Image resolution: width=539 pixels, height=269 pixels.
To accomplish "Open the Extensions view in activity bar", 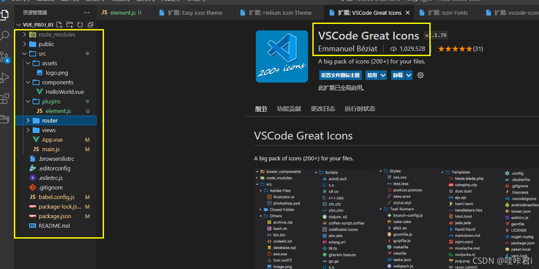I will pyautogui.click(x=4, y=99).
